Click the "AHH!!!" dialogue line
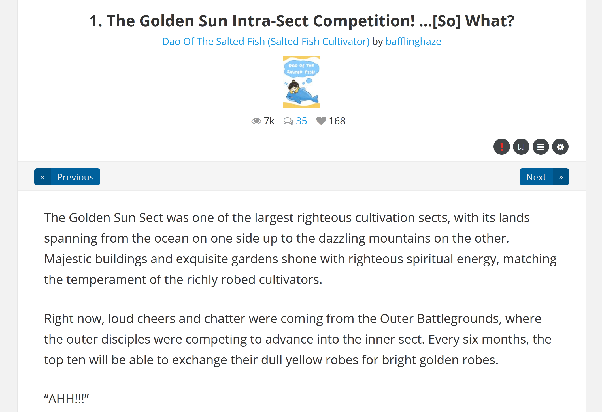 (x=67, y=399)
